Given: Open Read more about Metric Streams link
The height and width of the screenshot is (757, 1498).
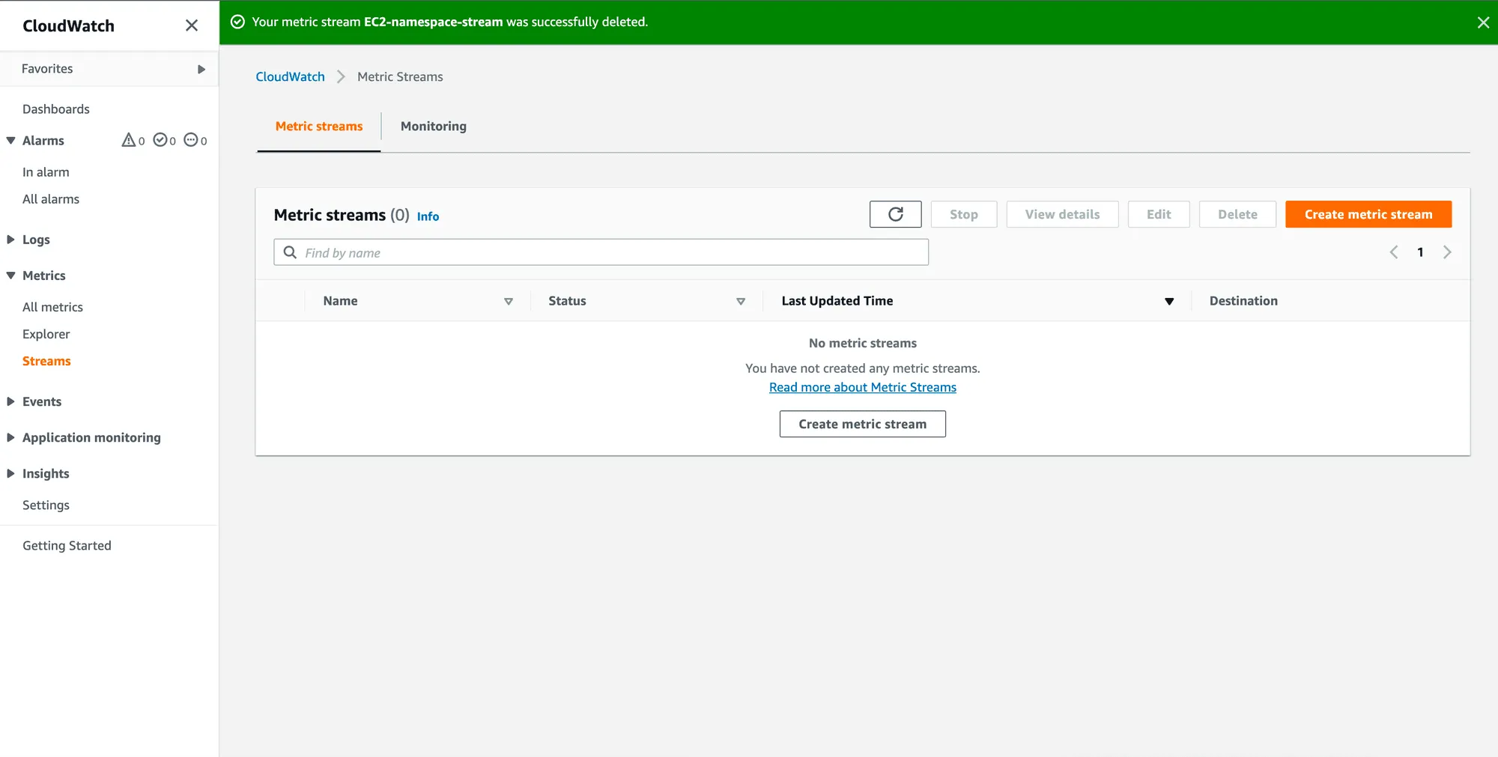Looking at the screenshot, I should (x=862, y=387).
